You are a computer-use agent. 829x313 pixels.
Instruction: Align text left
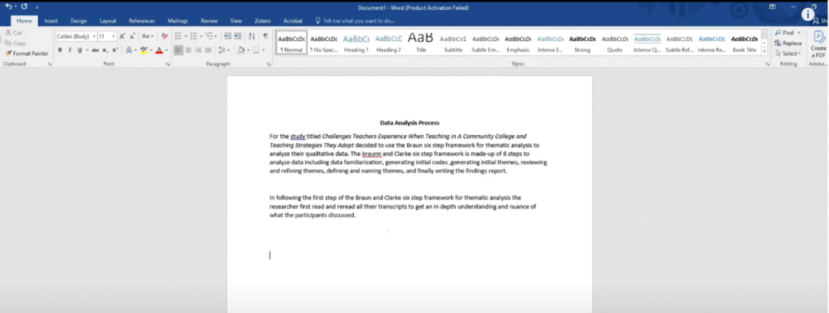pyautogui.click(x=178, y=50)
